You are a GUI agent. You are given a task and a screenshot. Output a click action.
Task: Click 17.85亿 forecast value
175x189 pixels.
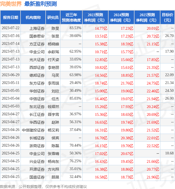tap(153, 60)
